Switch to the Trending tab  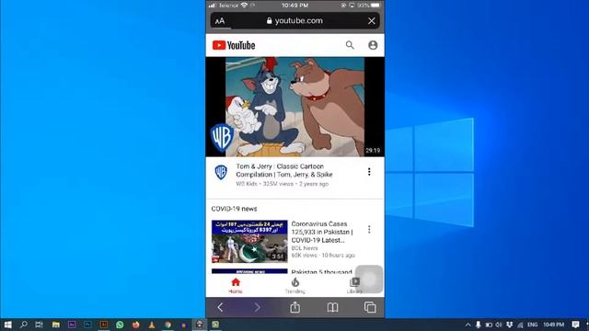pos(294,286)
